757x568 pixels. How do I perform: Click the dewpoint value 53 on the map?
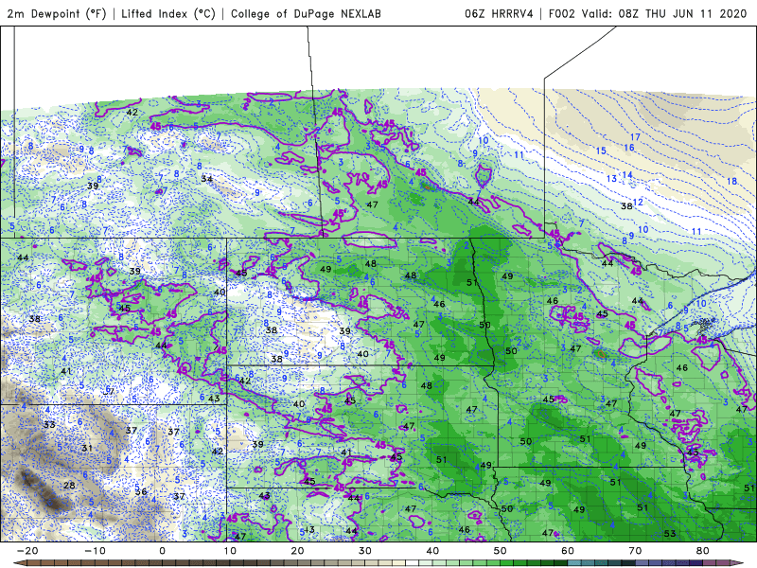point(670,534)
